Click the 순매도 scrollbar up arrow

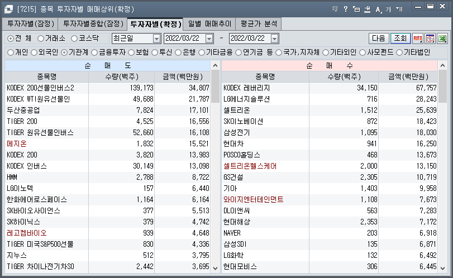click(215, 65)
